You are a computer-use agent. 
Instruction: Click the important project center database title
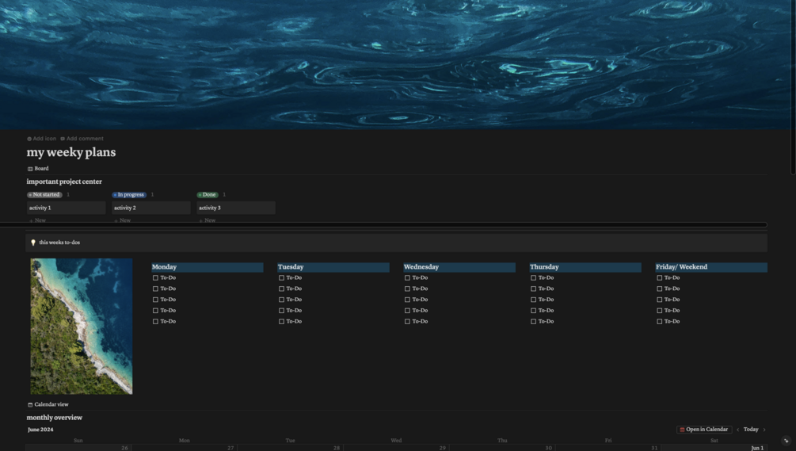(64, 182)
